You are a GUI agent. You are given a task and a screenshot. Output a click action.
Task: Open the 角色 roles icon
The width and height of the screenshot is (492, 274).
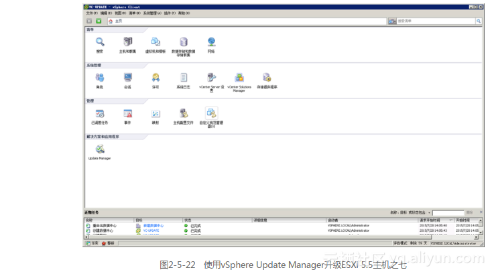point(100,78)
